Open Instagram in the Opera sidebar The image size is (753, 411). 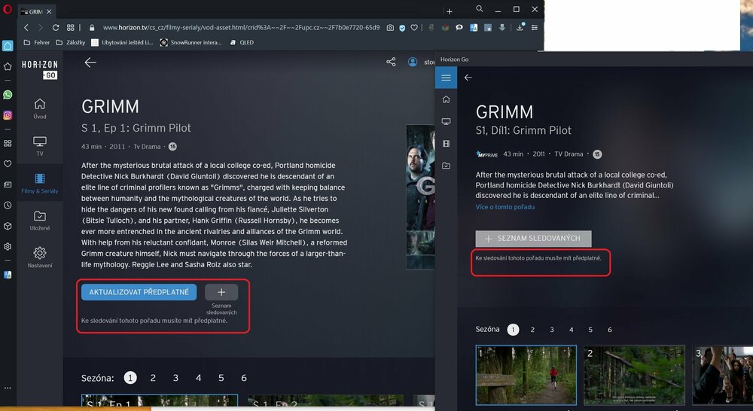coord(8,115)
